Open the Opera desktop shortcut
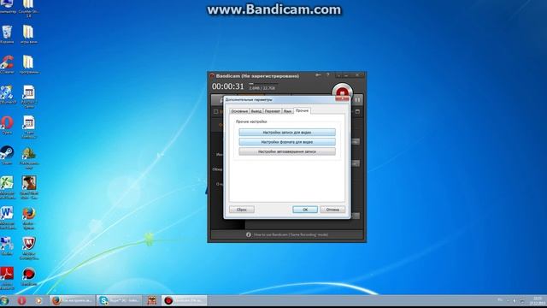Screen dimensions: 547x308 point(7,125)
